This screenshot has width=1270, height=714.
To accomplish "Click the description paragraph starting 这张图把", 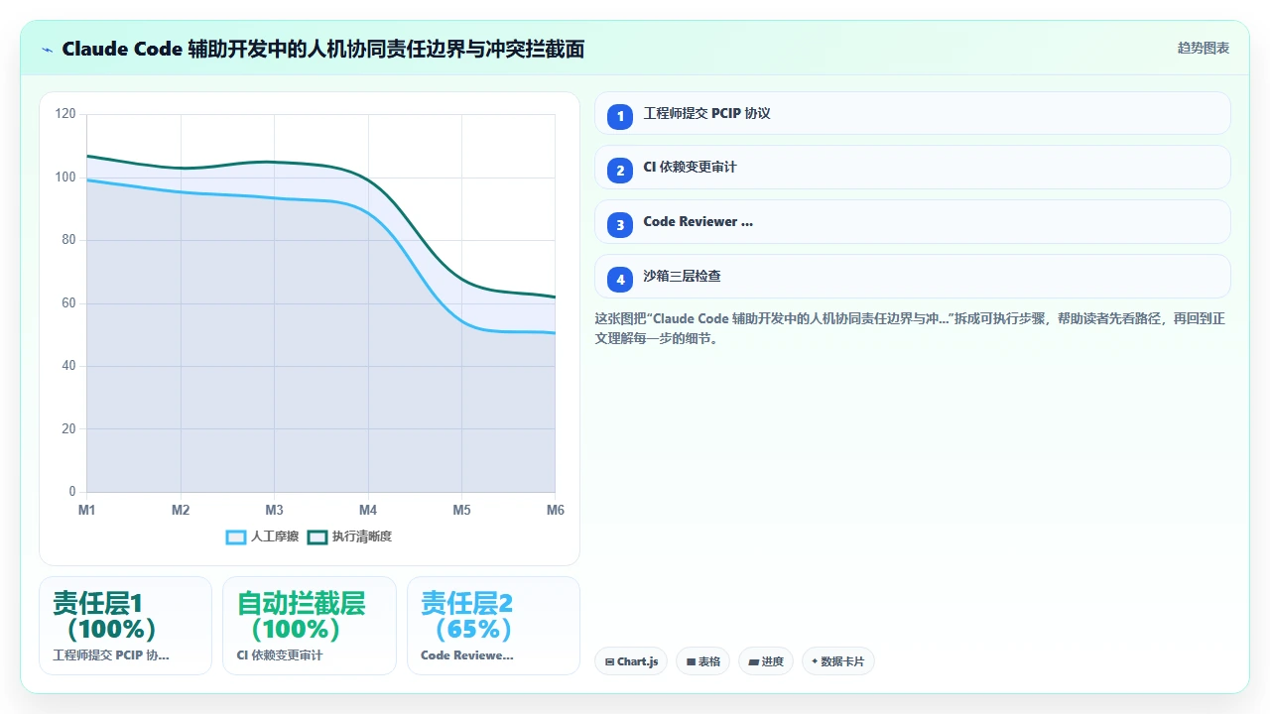I will (x=912, y=328).
